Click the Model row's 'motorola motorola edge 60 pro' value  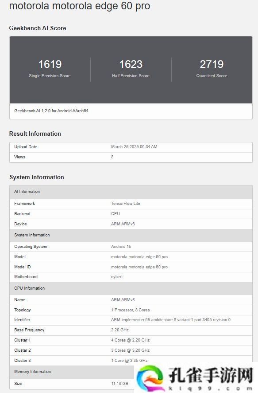click(x=139, y=257)
